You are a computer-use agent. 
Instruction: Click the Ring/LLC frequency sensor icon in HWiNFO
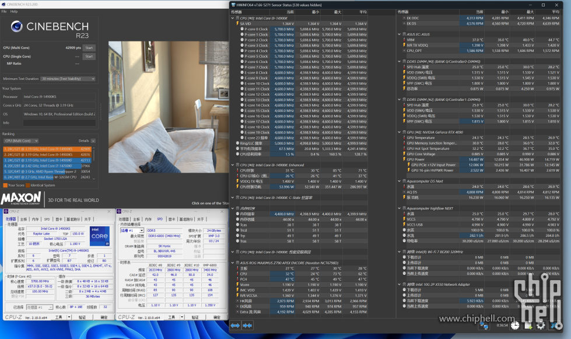coord(237,144)
